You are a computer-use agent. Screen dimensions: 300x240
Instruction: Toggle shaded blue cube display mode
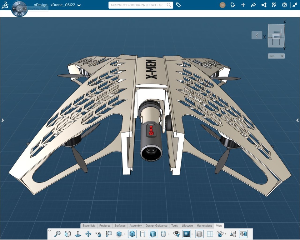[153, 234]
